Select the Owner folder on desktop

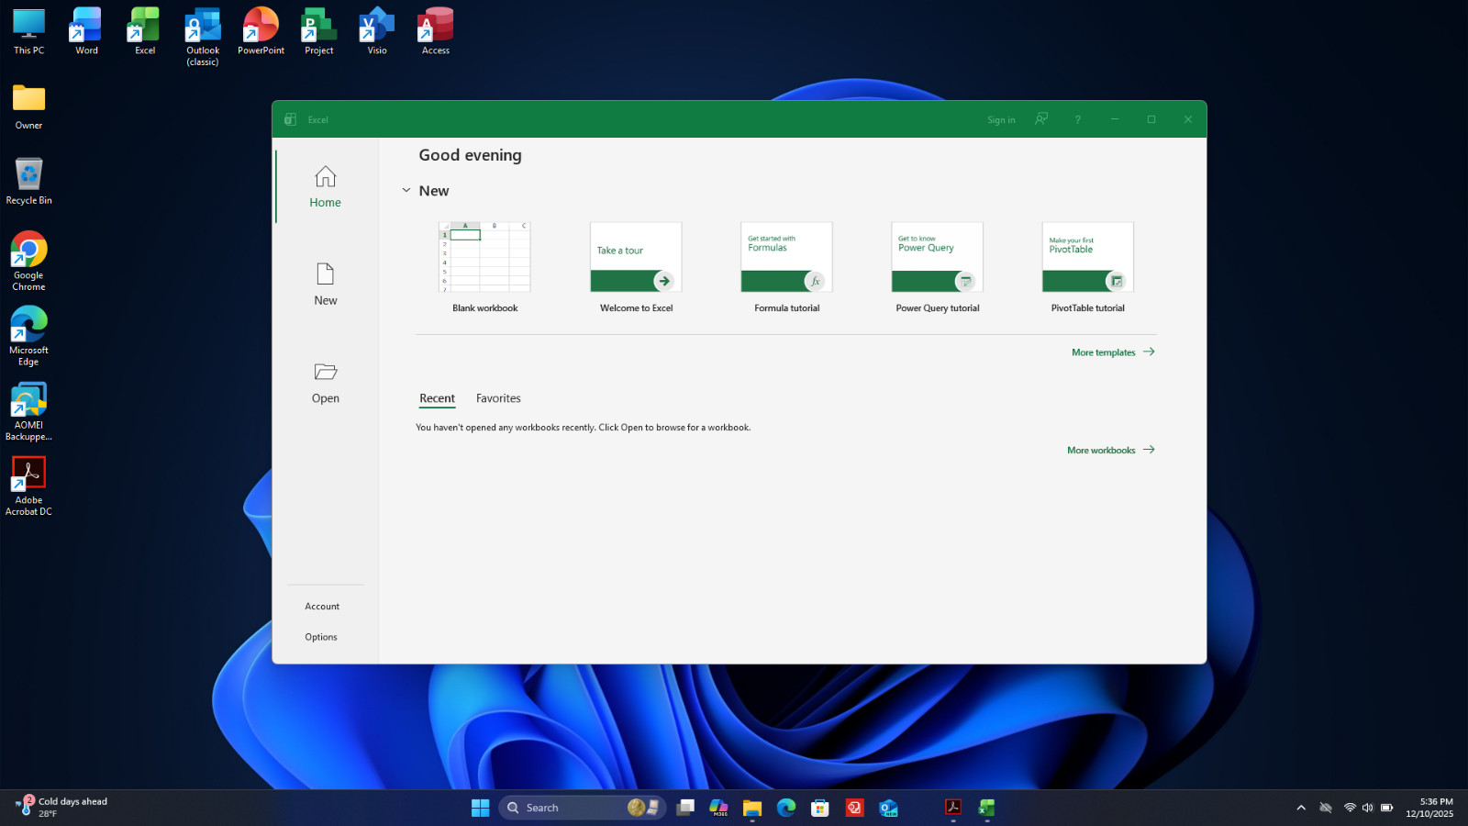point(28,107)
